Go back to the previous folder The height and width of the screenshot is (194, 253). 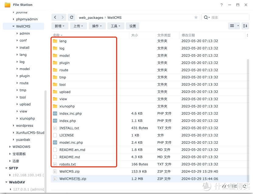pyautogui.click(x=55, y=17)
